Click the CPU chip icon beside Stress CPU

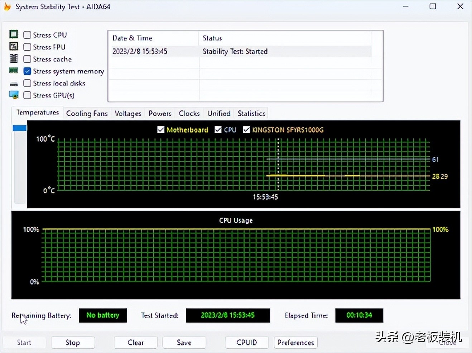tap(13, 33)
